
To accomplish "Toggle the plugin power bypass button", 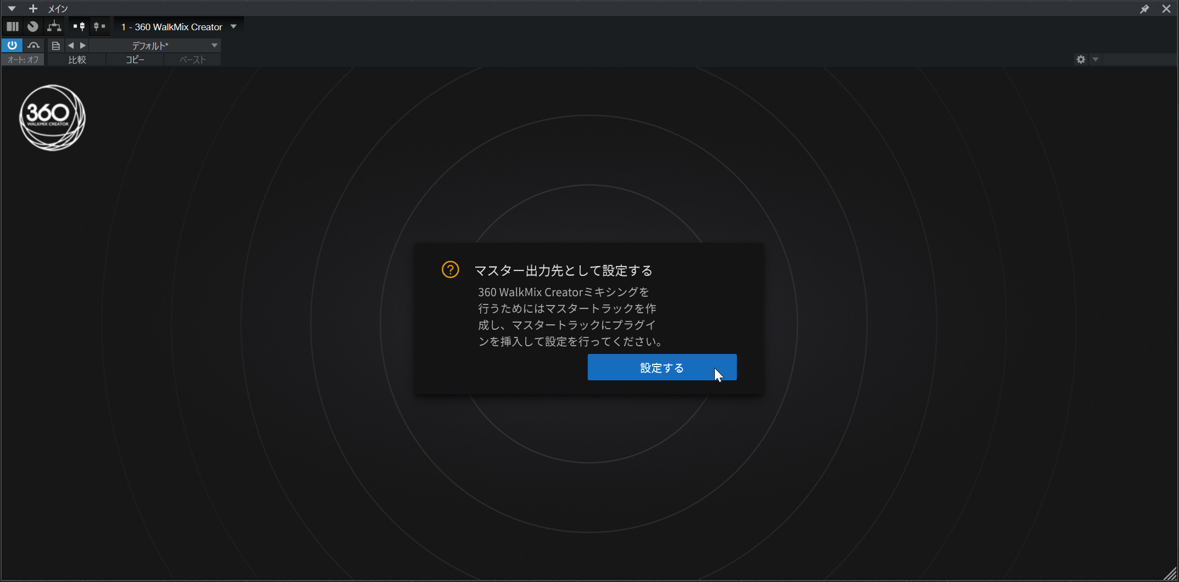I will (12, 45).
